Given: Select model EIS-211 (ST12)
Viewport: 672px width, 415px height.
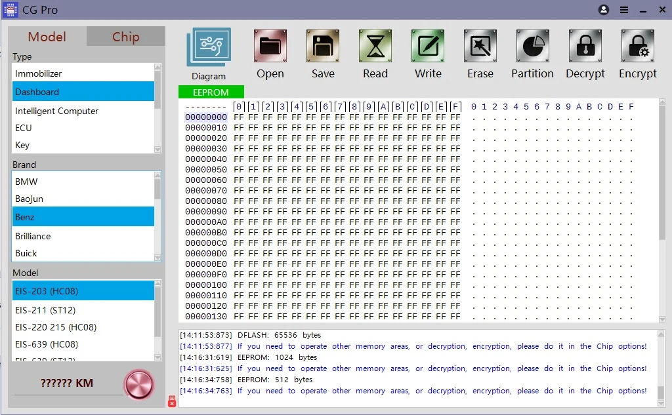Looking at the screenshot, I should [83, 310].
